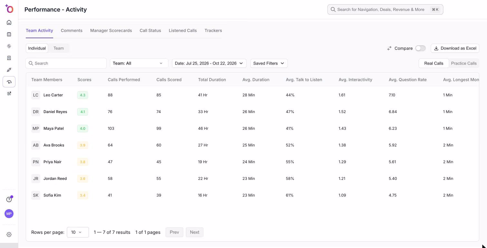Viewport: 487px width, 248px height.
Task: Click the LC avatar for Leo Carter
Action: [36, 95]
